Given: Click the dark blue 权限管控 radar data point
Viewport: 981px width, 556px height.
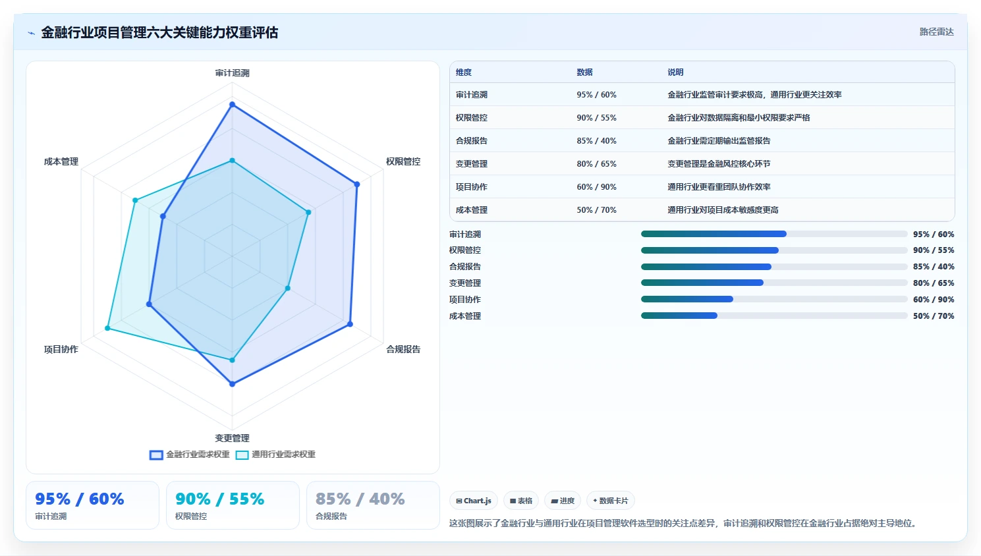Looking at the screenshot, I should click(357, 184).
